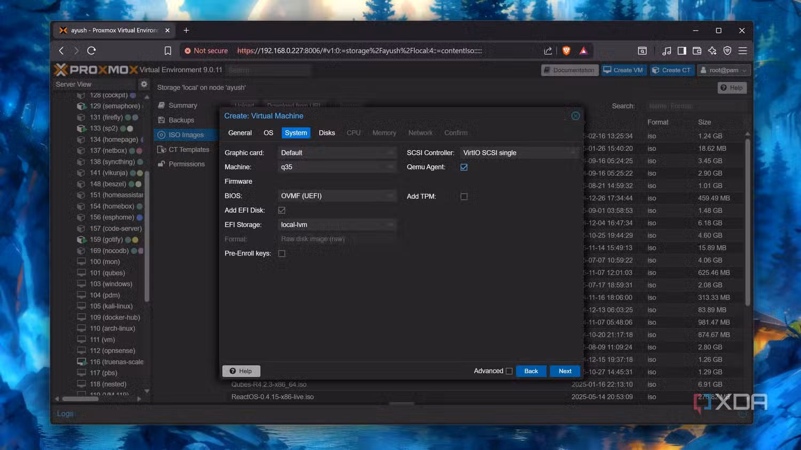Open the EFI Storage dropdown showing local-lvm

337,224
